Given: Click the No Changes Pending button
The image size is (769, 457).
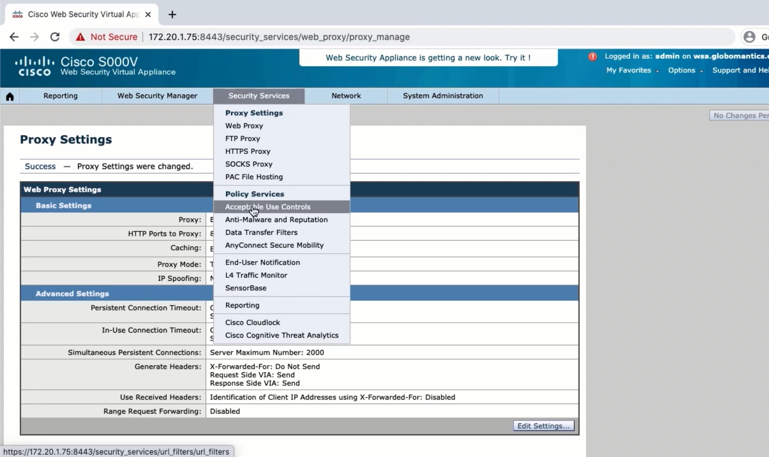Looking at the screenshot, I should point(739,115).
